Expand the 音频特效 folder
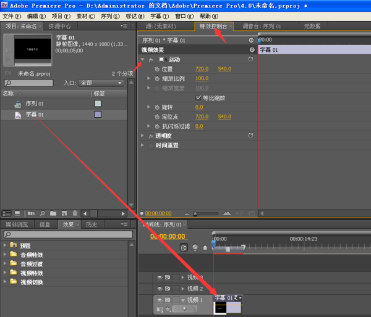 pos(4,254)
